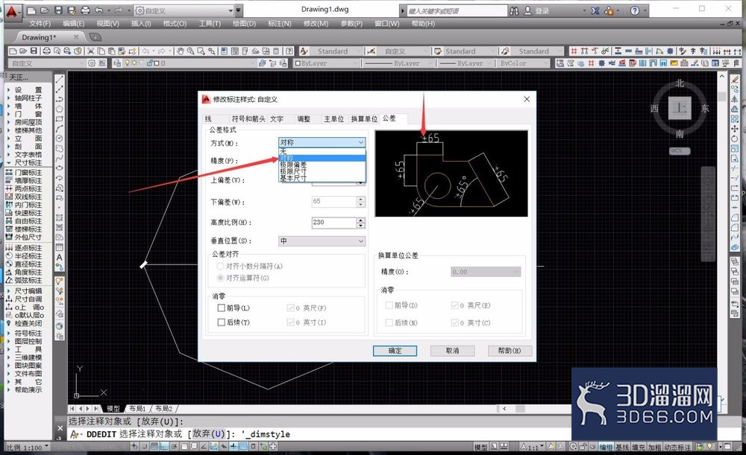Image resolution: width=746 pixels, height=455 pixels.
Task: Click the 登录 sign-in link
Action: 542,10
